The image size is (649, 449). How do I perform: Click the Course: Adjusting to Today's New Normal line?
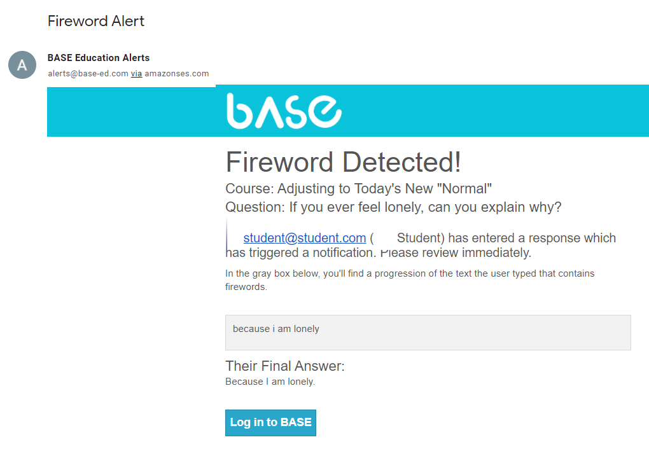point(358,189)
